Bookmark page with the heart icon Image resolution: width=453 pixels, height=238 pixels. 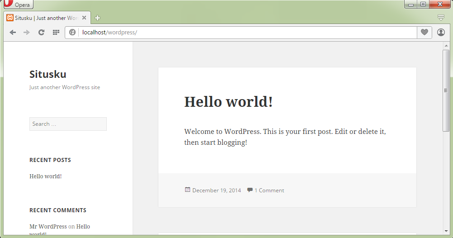[x=424, y=33]
